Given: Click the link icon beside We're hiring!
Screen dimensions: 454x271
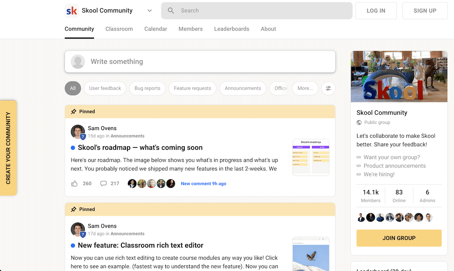Looking at the screenshot, I should click(x=359, y=174).
